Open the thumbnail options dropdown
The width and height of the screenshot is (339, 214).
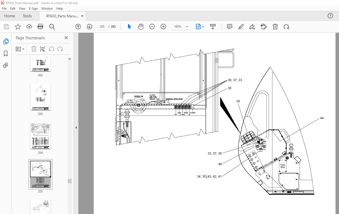20,49
